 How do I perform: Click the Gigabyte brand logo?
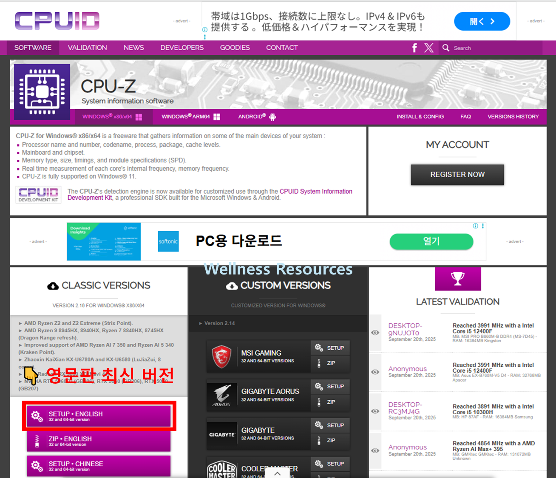[x=221, y=435]
